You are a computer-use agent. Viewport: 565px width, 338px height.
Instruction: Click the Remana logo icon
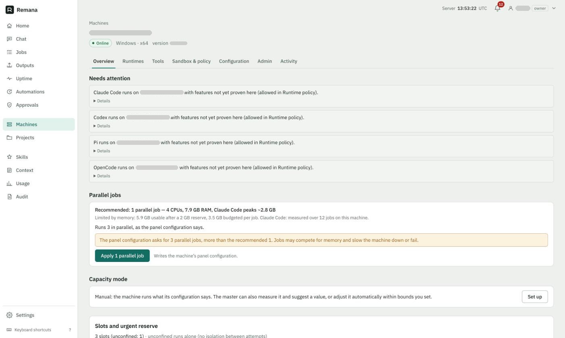pos(10,10)
